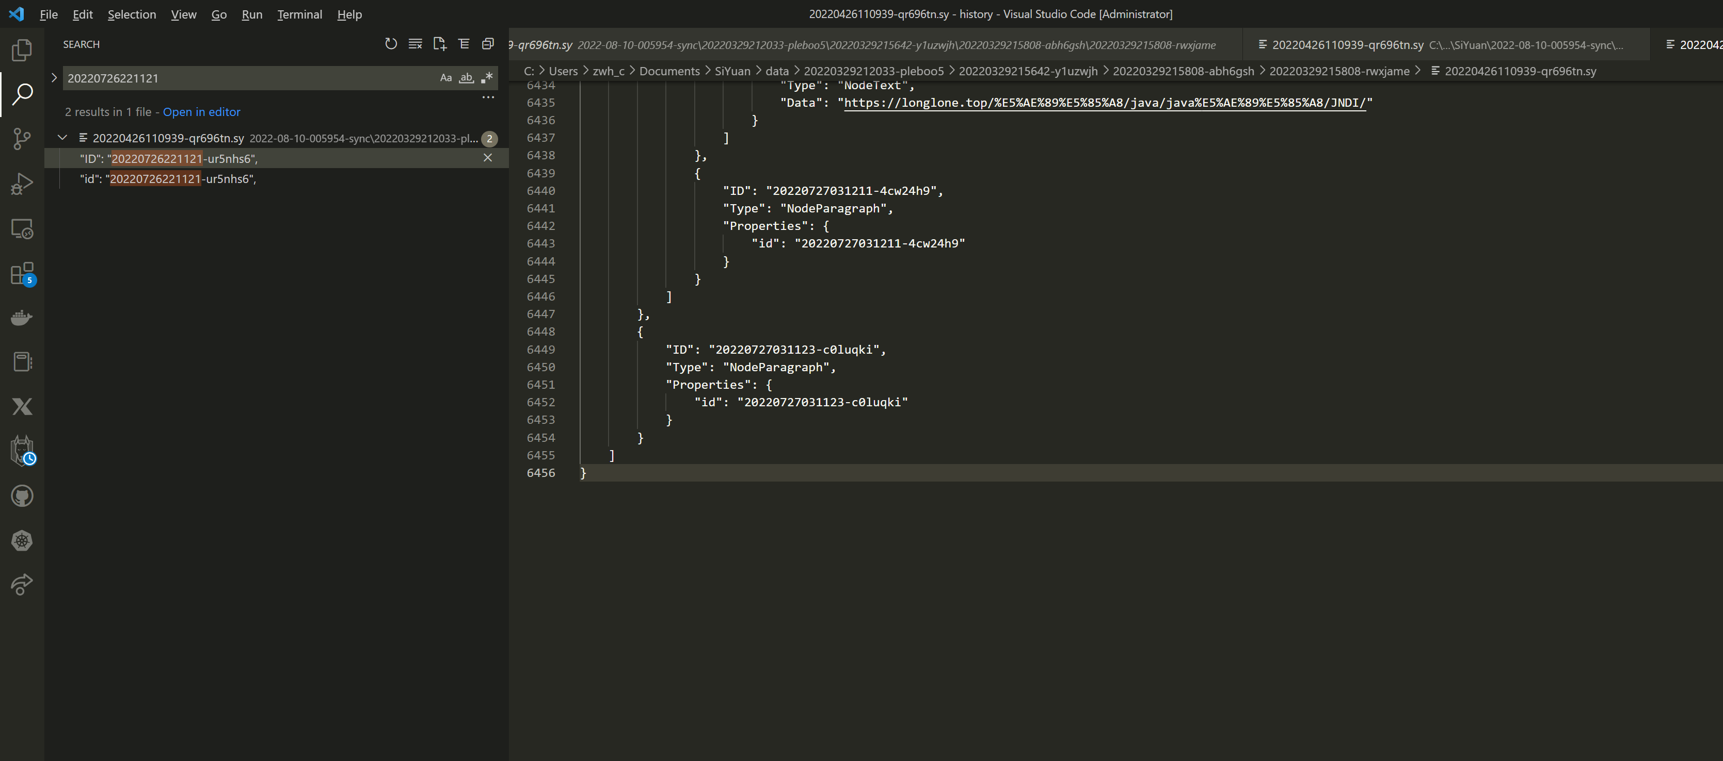
Task: Toggle Use Regular Expression option
Action: coord(487,78)
